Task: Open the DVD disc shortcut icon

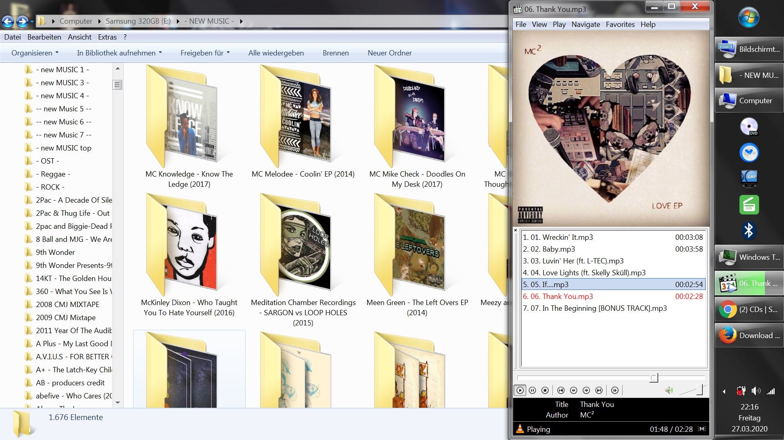Action: 749,127
